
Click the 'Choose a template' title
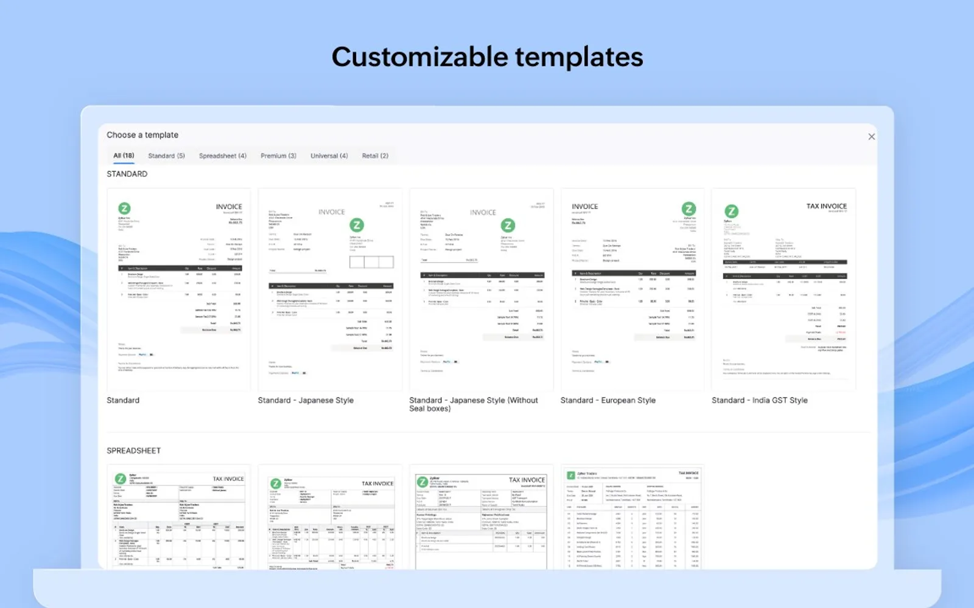point(142,135)
